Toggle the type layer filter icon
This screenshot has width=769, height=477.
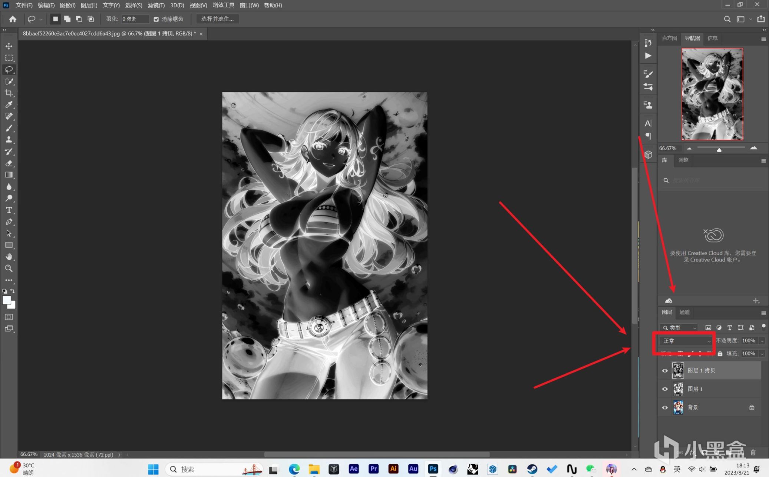[730, 328]
